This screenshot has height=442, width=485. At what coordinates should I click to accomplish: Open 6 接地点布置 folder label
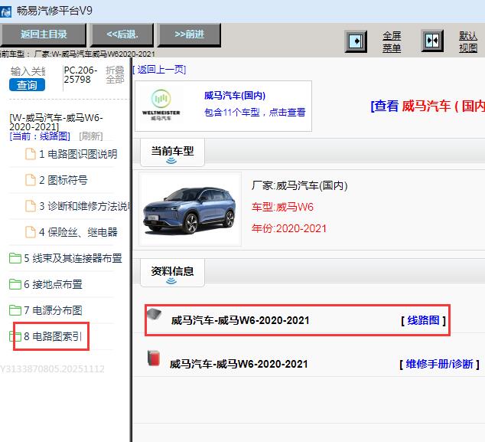point(53,284)
